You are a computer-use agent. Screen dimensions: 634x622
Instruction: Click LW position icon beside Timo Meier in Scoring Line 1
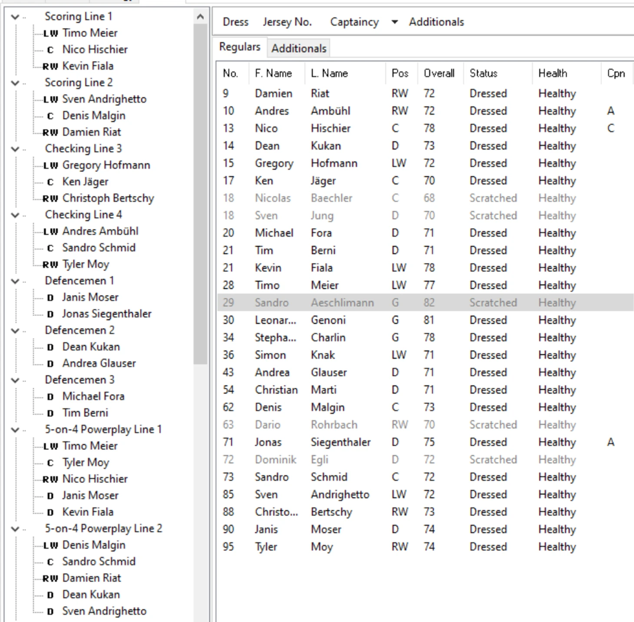[50, 33]
